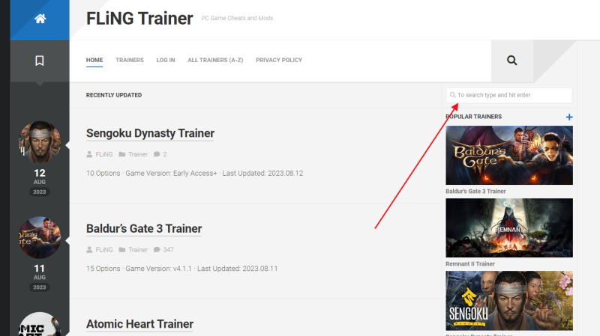
Task: Click comment bubble icon under Baldur's Gate 3 Trainer
Action: coord(157,250)
